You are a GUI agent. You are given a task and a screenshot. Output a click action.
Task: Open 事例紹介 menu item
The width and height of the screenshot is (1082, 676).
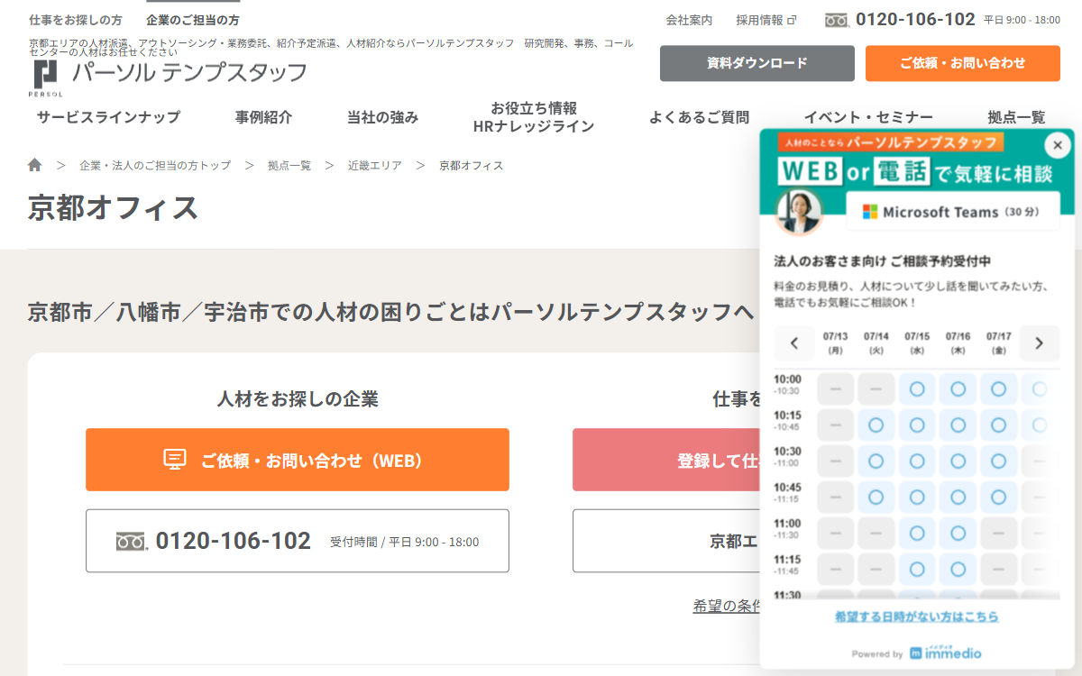point(264,117)
